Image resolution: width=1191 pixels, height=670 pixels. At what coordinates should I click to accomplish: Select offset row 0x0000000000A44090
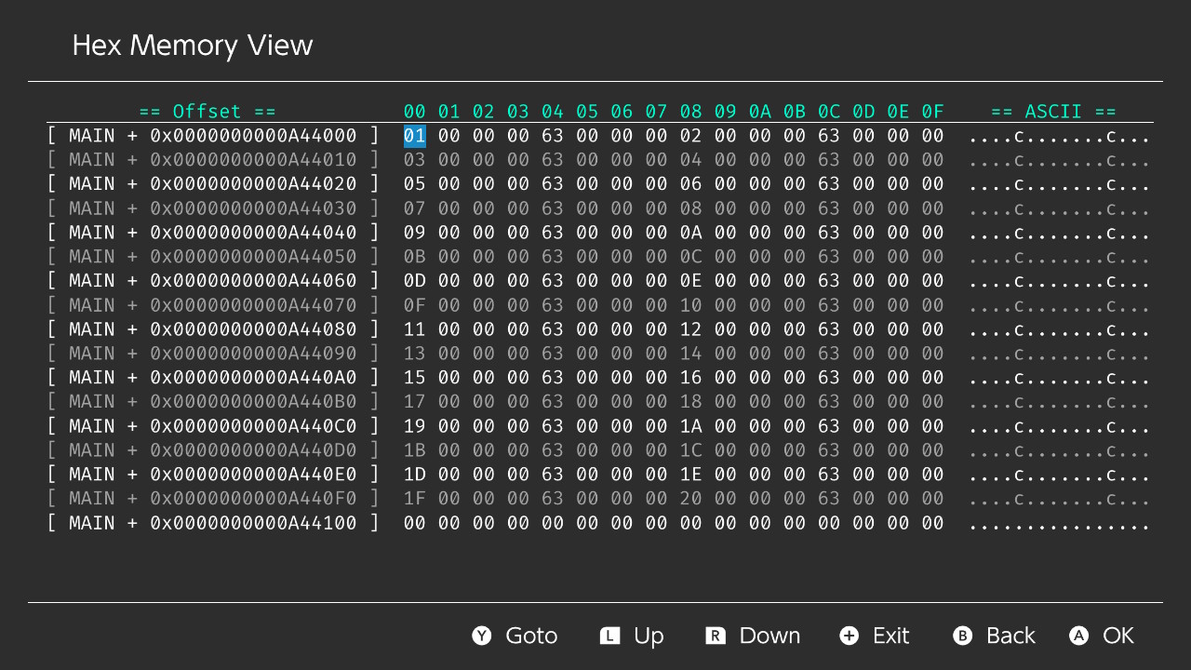213,354
